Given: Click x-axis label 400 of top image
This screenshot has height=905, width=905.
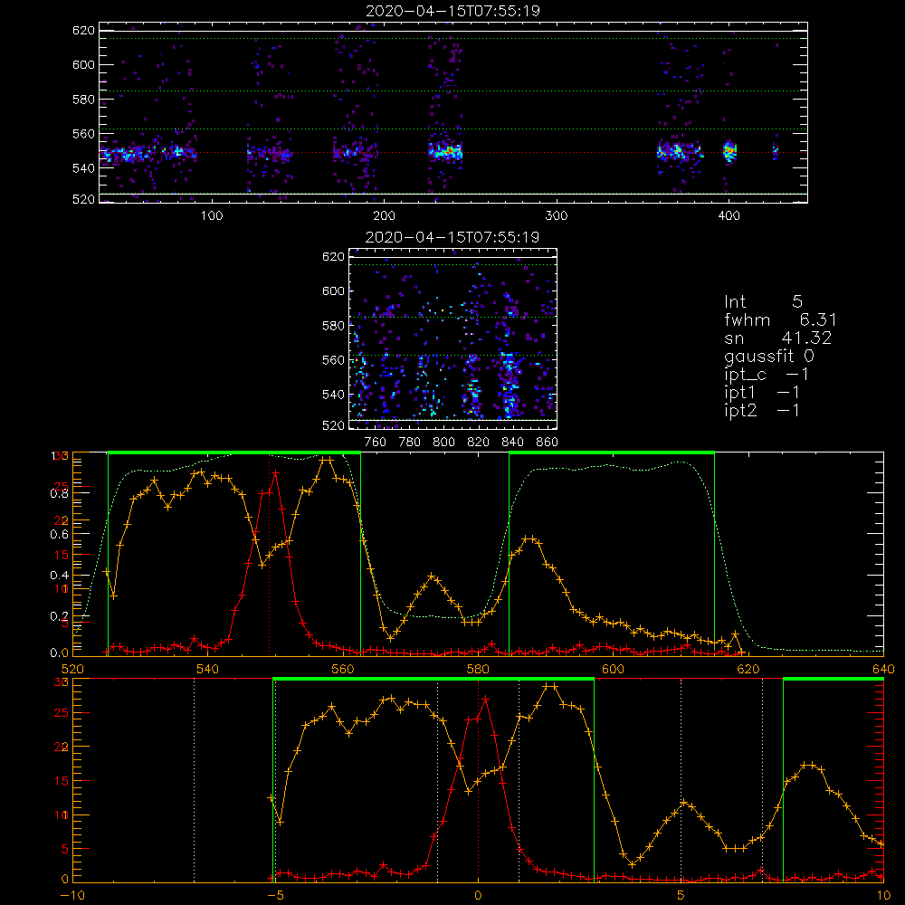Looking at the screenshot, I should pyautogui.click(x=729, y=215).
